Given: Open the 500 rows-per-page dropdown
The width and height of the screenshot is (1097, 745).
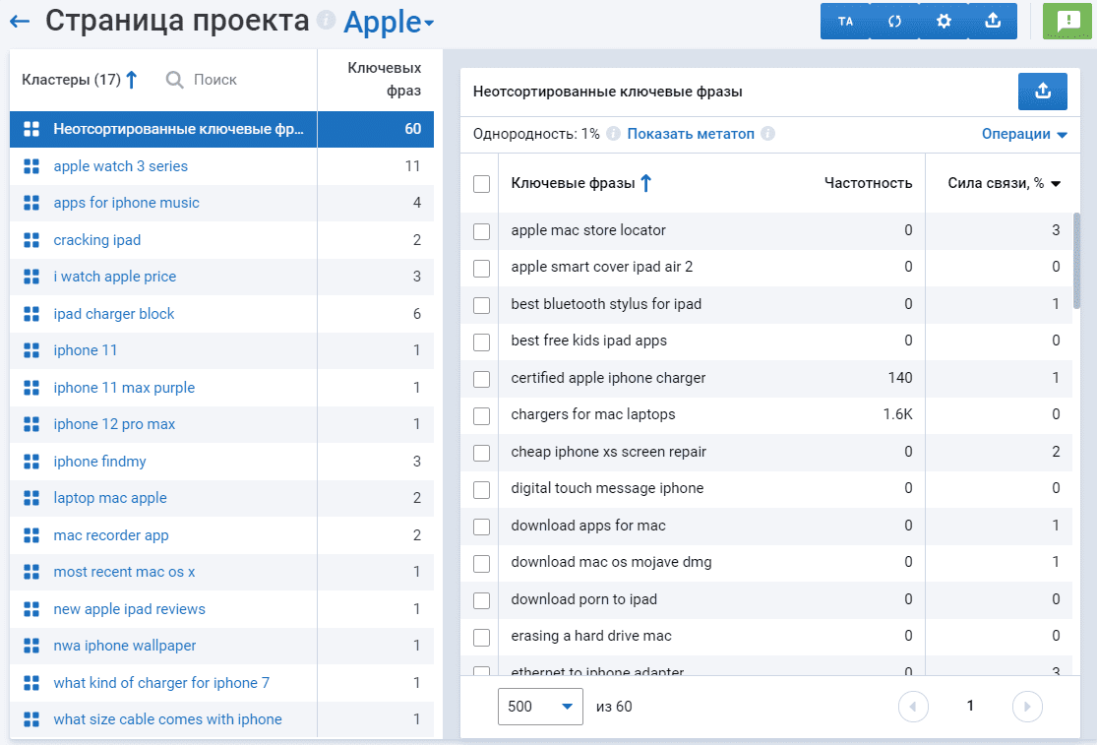Looking at the screenshot, I should (x=540, y=707).
